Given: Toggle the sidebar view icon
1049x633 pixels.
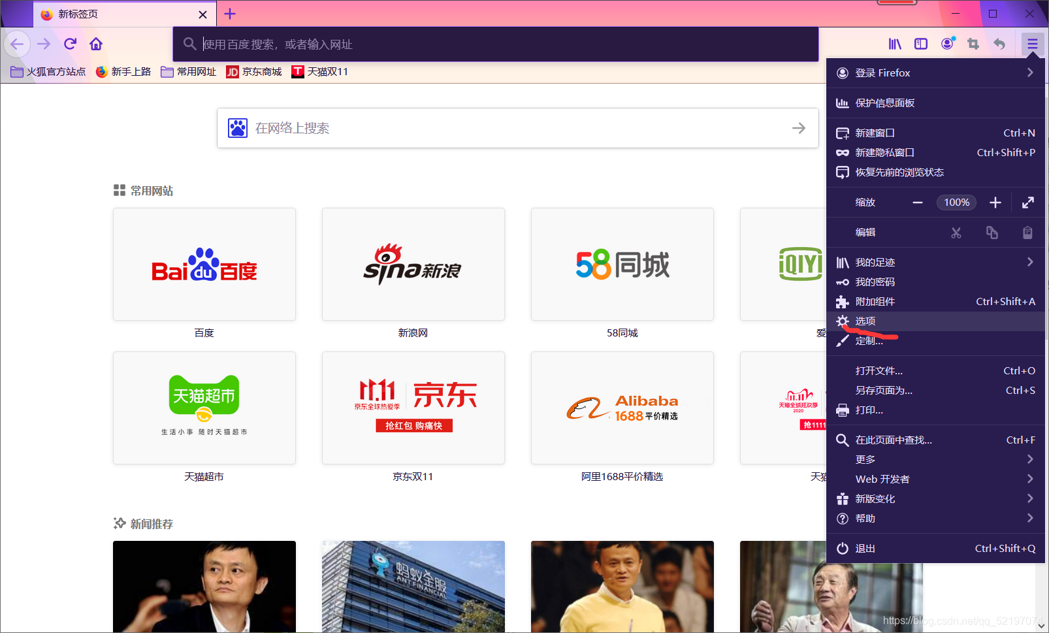Looking at the screenshot, I should point(921,44).
